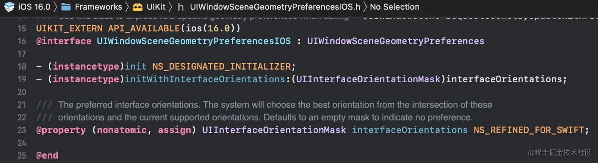The width and height of the screenshot is (598, 163).
Task: Click the iOS 16.0 SDK cube icon
Action: pos(9,6)
